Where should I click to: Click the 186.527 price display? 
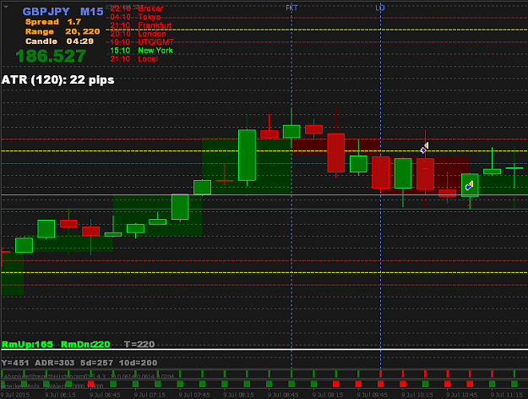pos(51,56)
